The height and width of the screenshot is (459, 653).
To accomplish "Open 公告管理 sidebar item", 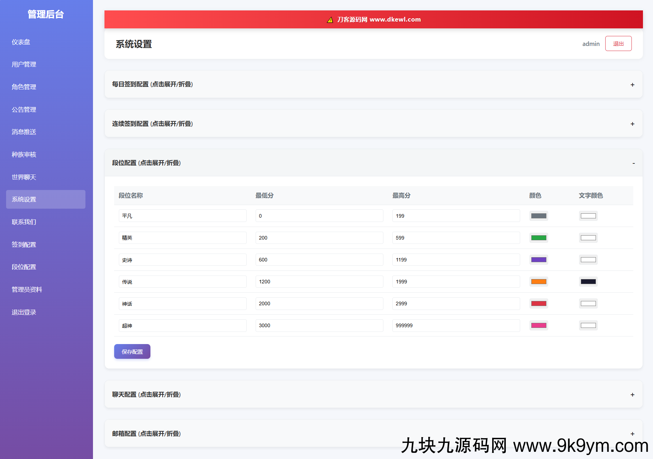I will (x=24, y=110).
